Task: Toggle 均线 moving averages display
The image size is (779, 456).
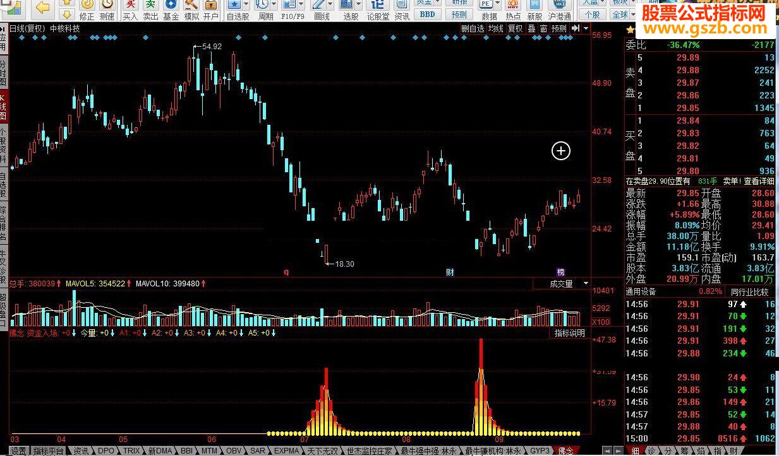Action: (496, 28)
